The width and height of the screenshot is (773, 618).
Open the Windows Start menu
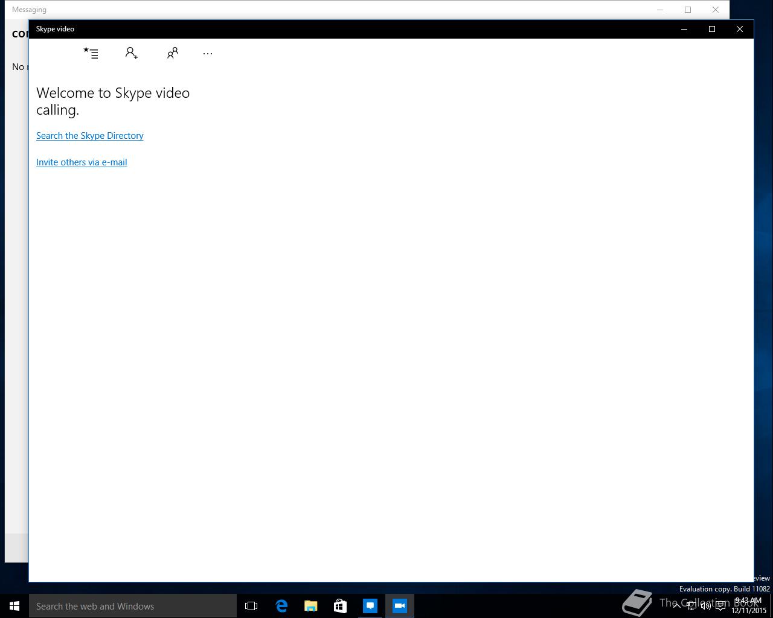pyautogui.click(x=14, y=606)
